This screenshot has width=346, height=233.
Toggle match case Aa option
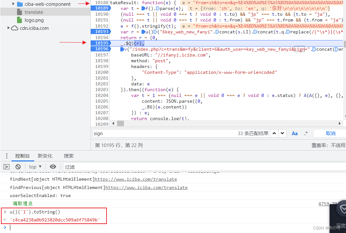295,133
